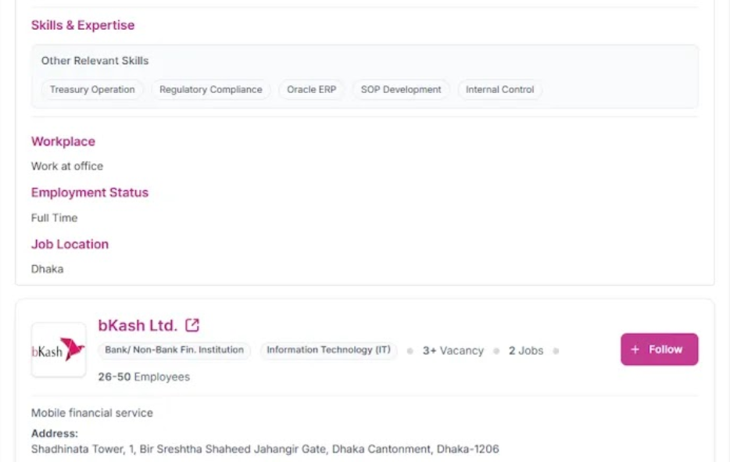Click the 3+ Vacancy label

453,351
